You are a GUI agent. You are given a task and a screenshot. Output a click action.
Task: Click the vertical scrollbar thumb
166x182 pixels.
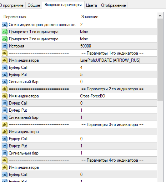(160, 60)
